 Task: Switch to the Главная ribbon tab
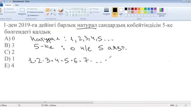click(x=8, y=5)
